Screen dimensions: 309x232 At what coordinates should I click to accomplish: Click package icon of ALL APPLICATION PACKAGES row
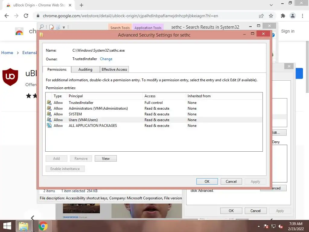pos(49,125)
